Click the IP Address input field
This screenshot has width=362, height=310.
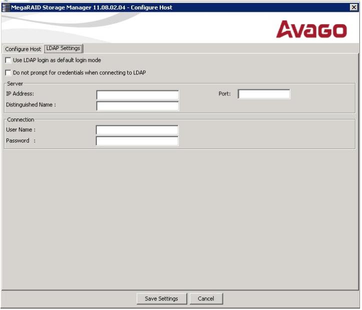click(x=137, y=95)
